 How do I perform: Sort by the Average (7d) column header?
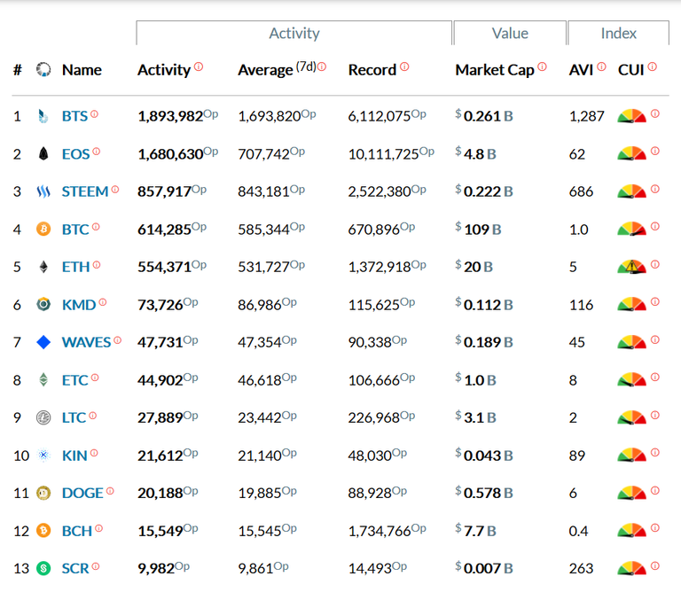tap(277, 70)
